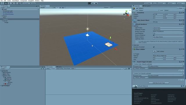The height and width of the screenshot is (105, 186).
Task: Open the Light Probes dropdown
Action: (x=169, y=28)
